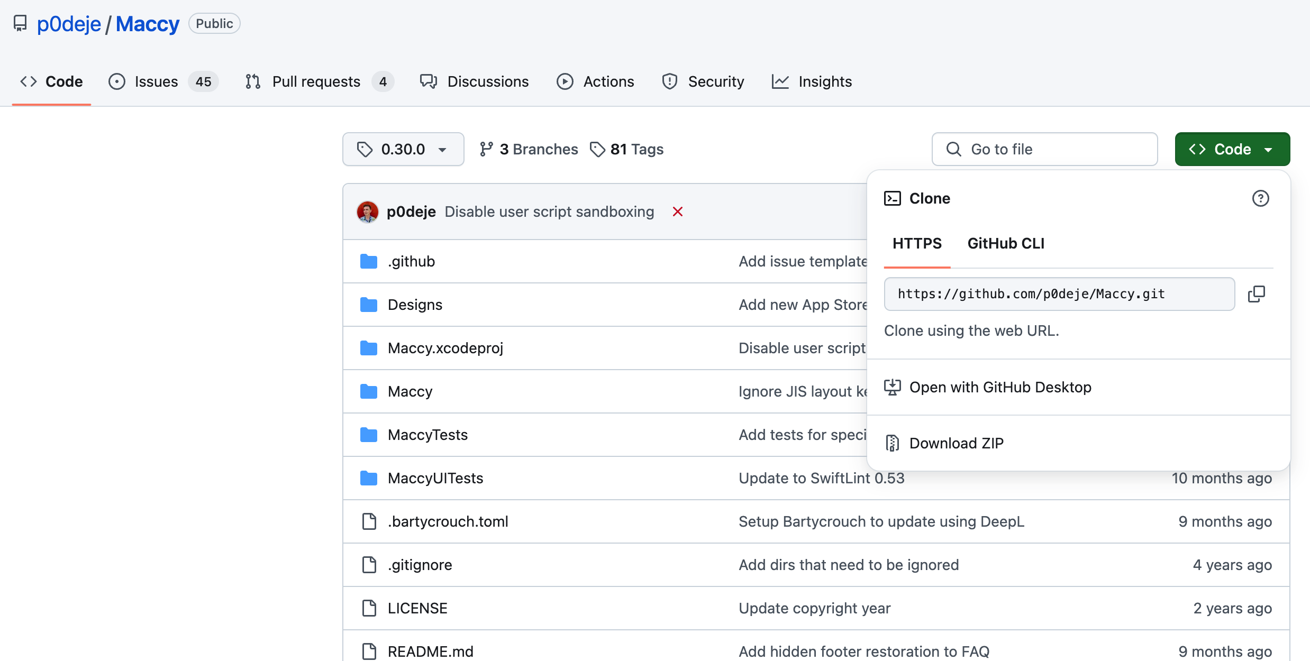Click the red failed checks X icon
The width and height of the screenshot is (1310, 661).
(678, 212)
